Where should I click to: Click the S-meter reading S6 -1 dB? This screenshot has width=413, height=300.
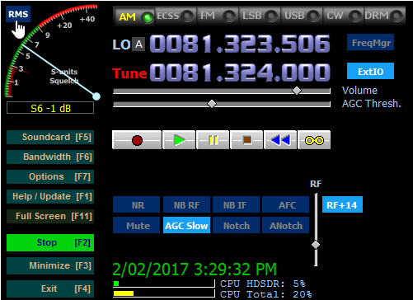click(x=50, y=108)
